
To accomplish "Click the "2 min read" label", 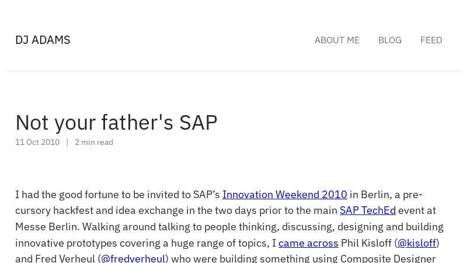I will [94, 142].
